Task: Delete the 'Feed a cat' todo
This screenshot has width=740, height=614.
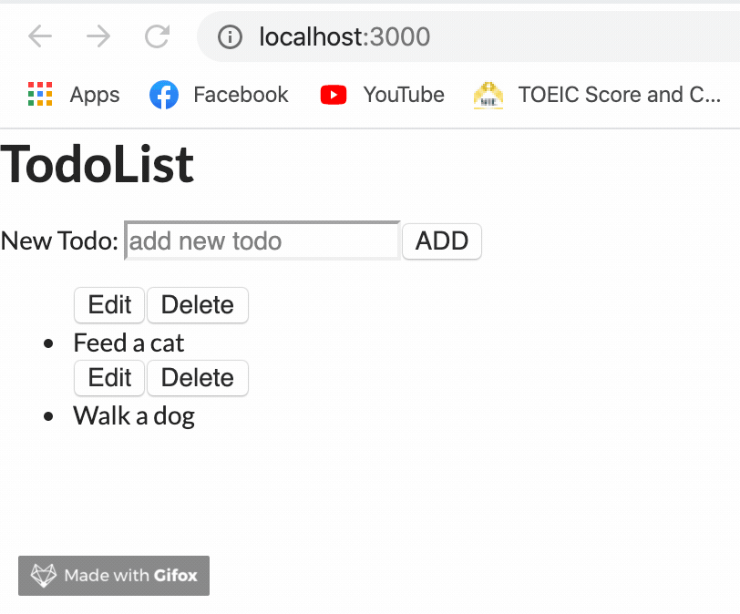Action: 197,305
